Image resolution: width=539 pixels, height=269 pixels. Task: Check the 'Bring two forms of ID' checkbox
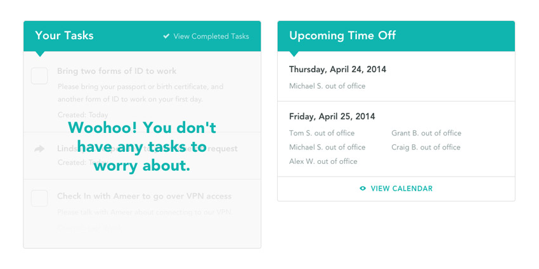pyautogui.click(x=39, y=76)
